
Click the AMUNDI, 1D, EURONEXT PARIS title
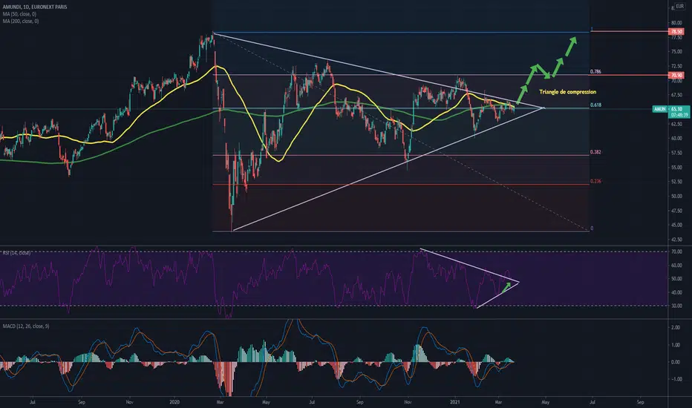(35, 7)
